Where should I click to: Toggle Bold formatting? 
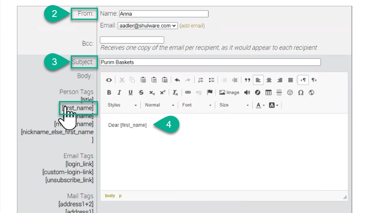tap(109, 93)
